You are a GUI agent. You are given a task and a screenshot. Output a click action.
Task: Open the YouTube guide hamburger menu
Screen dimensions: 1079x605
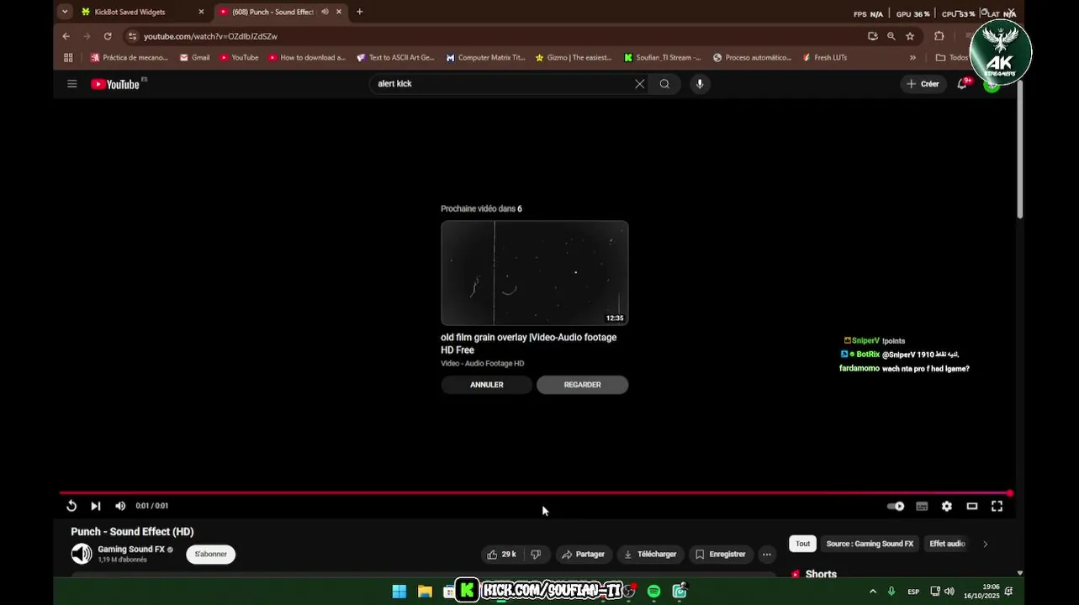coord(72,84)
